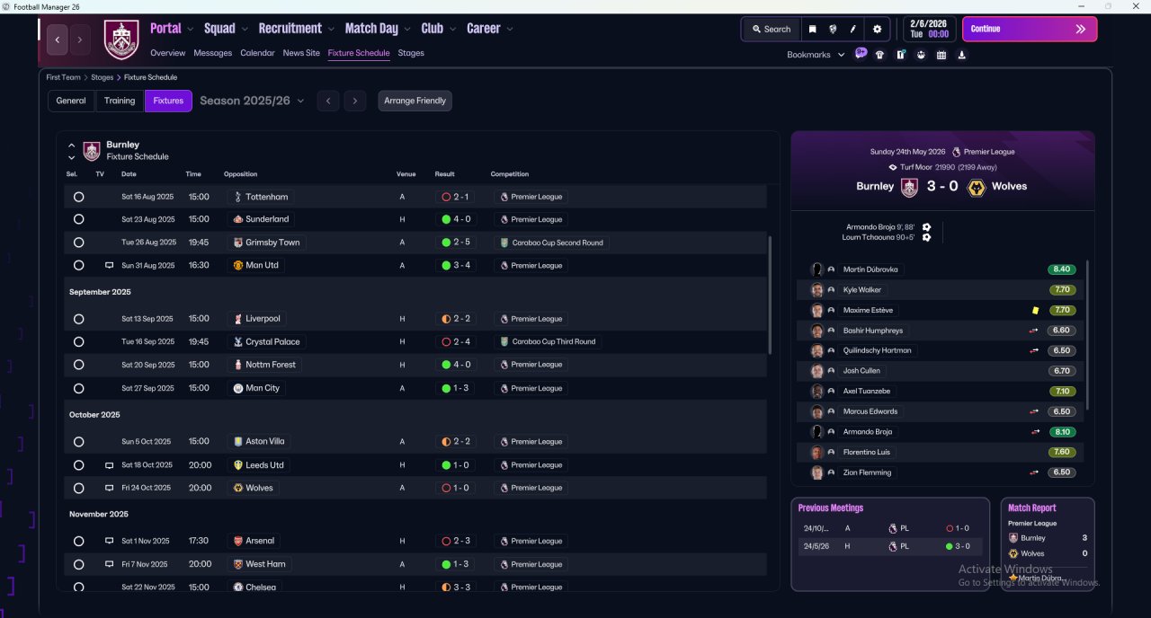Open the world globe icon
The width and height of the screenshot is (1151, 618).
[833, 29]
